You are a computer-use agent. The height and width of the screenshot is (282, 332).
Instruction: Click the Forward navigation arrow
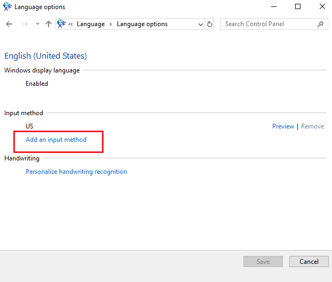pyautogui.click(x=25, y=24)
